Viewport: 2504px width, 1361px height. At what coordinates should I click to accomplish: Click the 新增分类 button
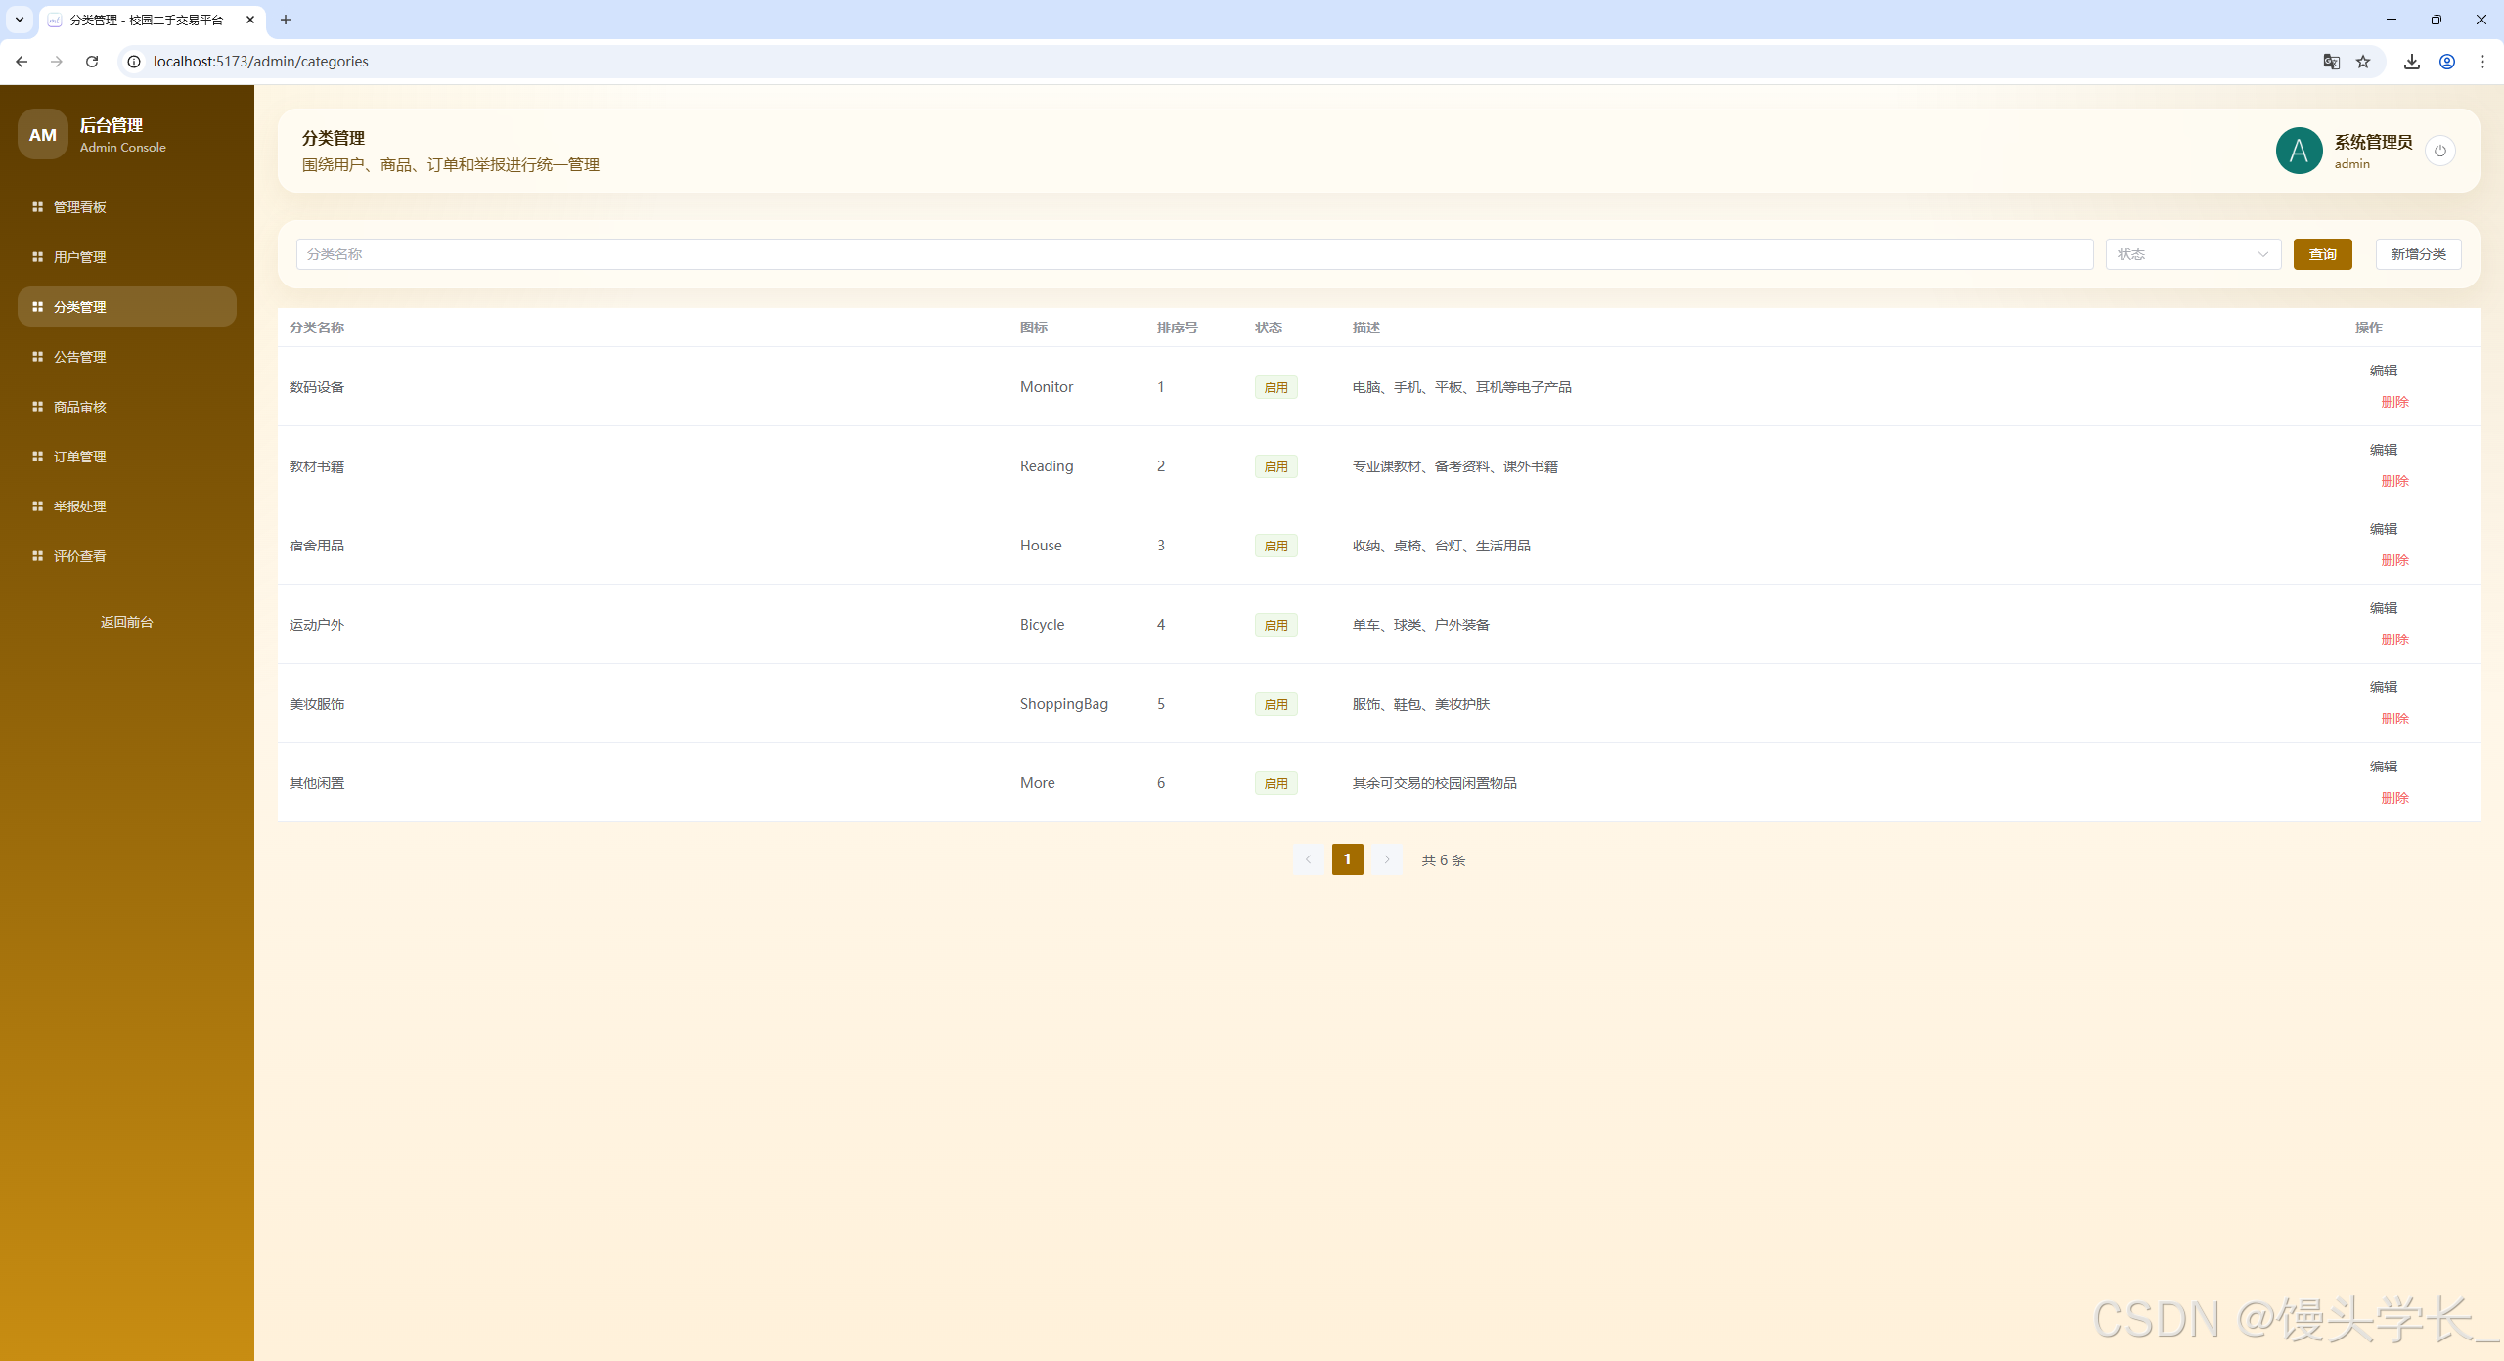click(x=2418, y=254)
